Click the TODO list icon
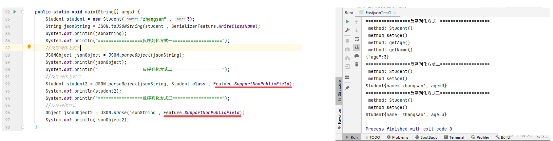 [x=366, y=137]
